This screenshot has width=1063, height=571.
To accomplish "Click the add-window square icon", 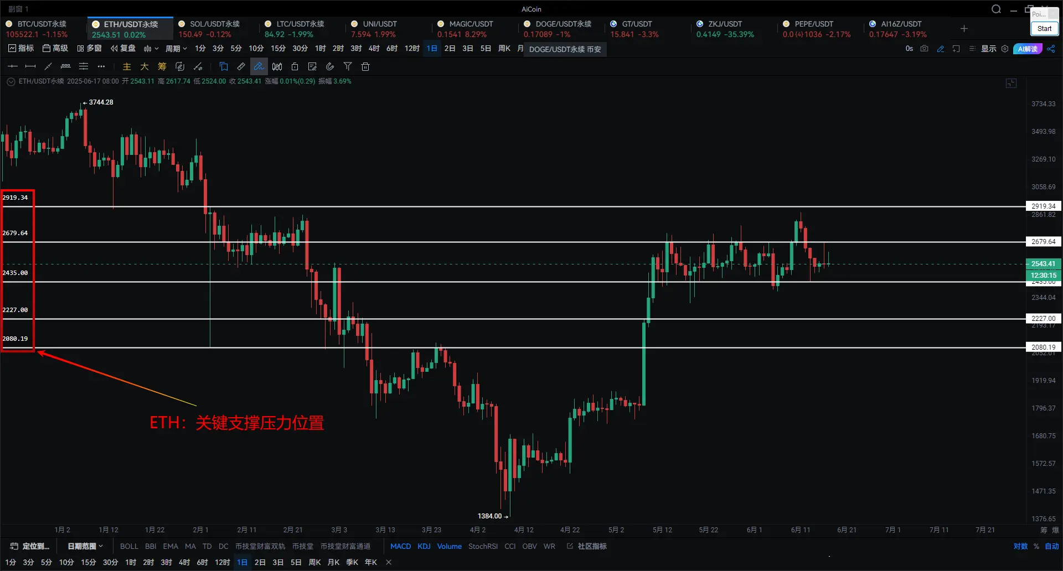I will [956, 49].
